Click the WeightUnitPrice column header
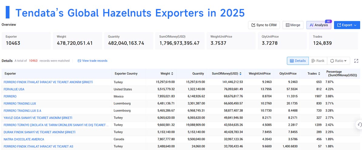The image size is (362, 150). pos(259,74)
